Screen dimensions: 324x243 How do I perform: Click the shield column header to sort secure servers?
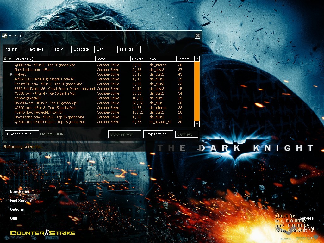click(x=10, y=59)
